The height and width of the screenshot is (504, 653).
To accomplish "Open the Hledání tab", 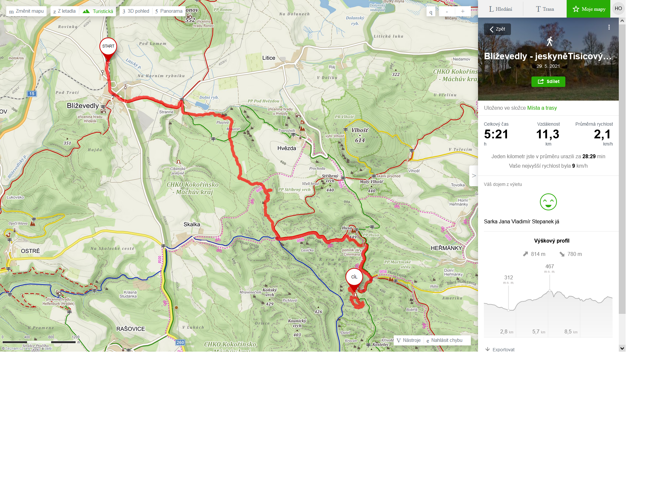I will tap(501, 9).
